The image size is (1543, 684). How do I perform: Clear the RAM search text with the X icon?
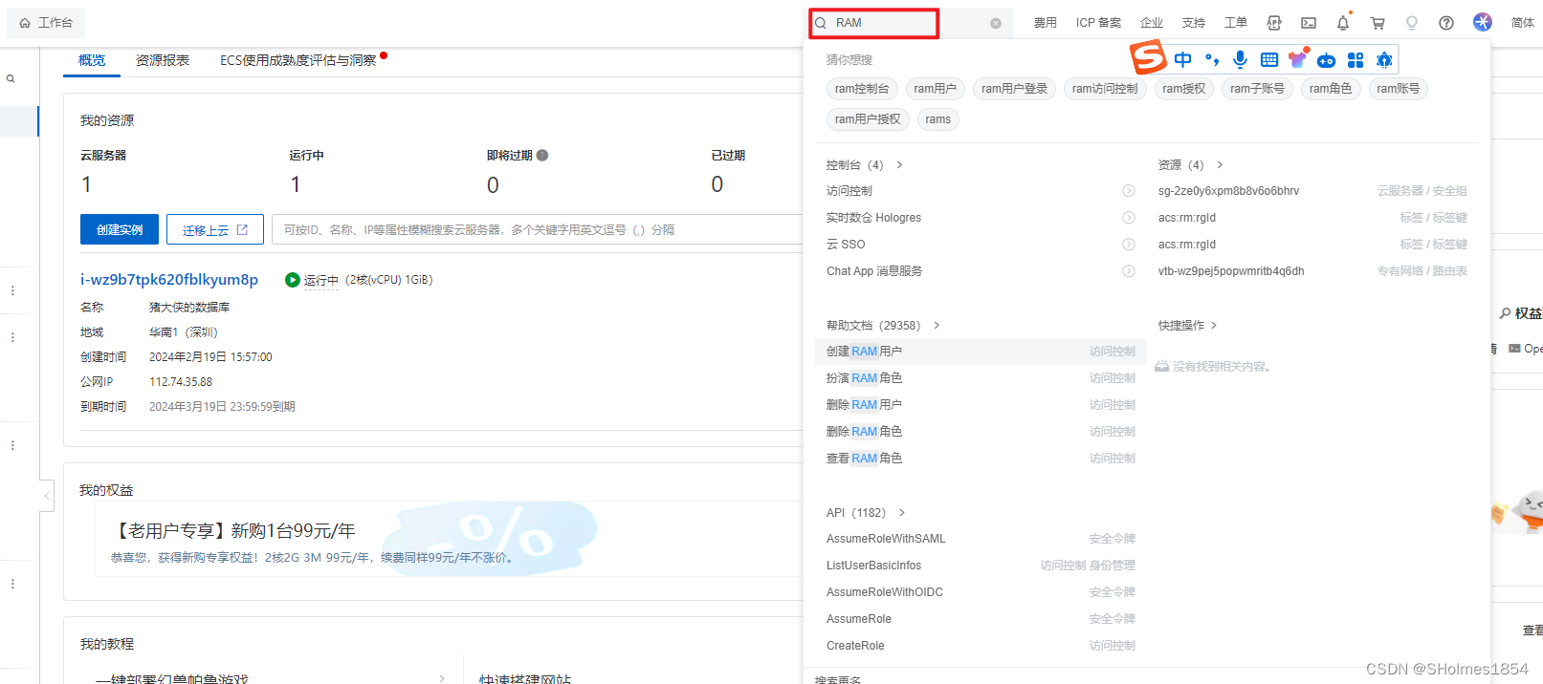click(996, 23)
